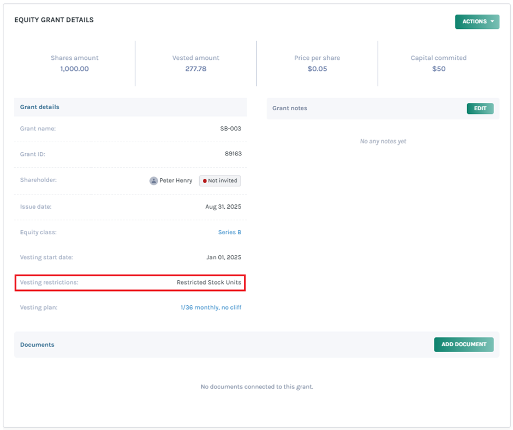Click the Edit button for Grant notes

point(480,108)
